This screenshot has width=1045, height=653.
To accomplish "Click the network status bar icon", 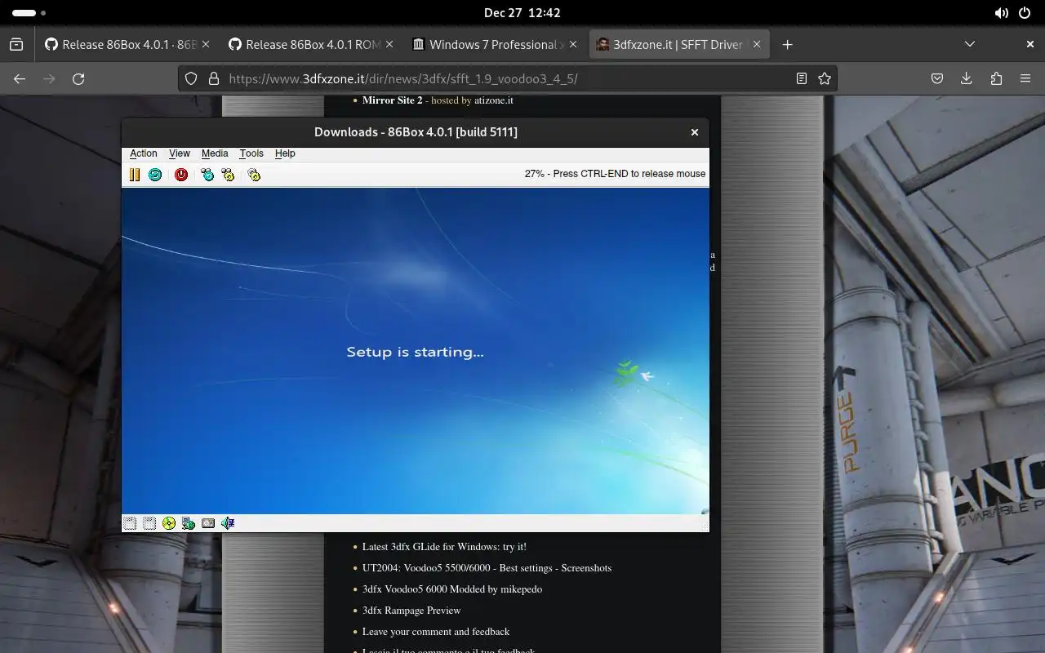I will 189,523.
